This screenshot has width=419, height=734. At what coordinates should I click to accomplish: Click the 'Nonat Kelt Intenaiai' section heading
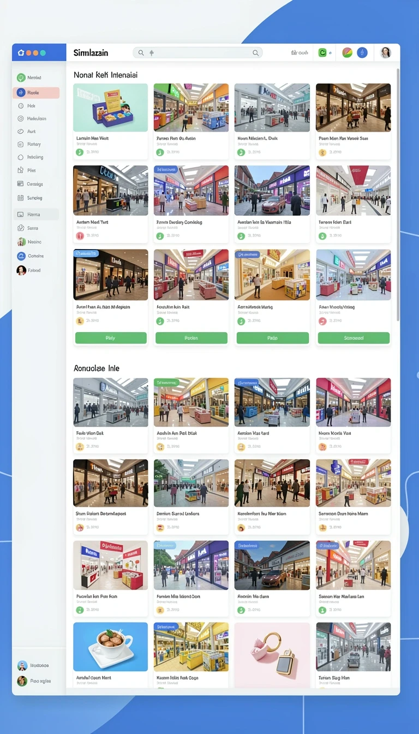click(106, 74)
